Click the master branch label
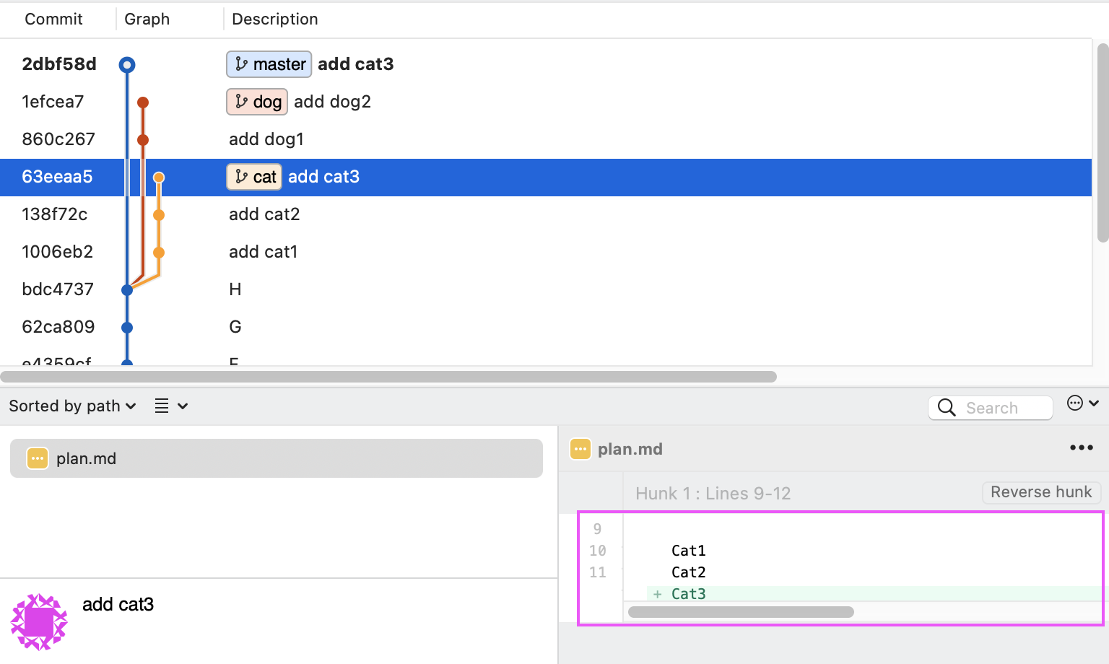This screenshot has height=664, width=1109. [x=269, y=64]
